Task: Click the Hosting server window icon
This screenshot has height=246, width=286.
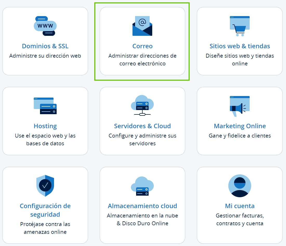Action: 45,106
